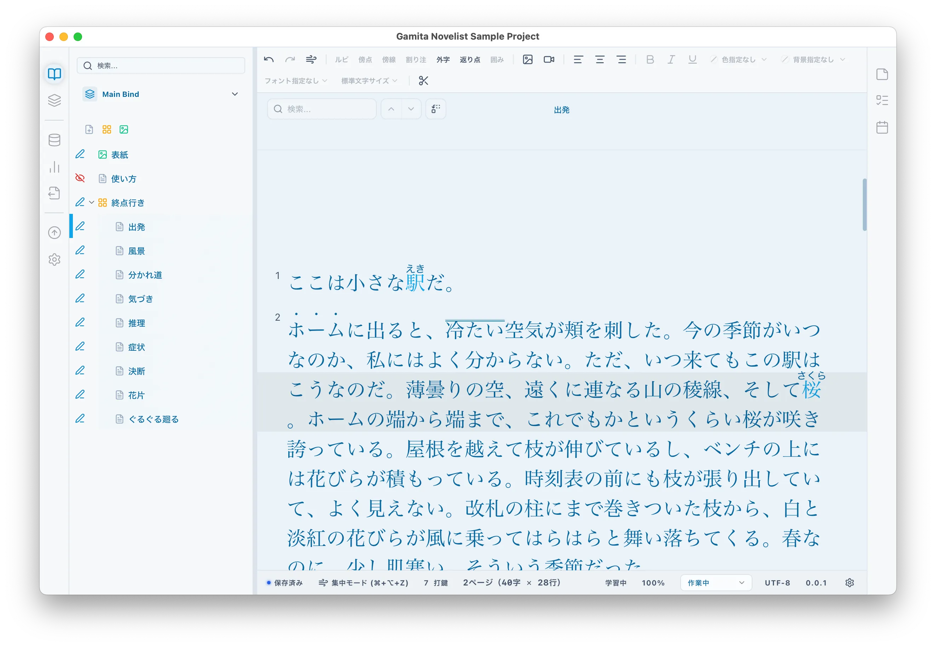The width and height of the screenshot is (936, 647).
Task: Click the 囲み enclosure button
Action: 497,60
